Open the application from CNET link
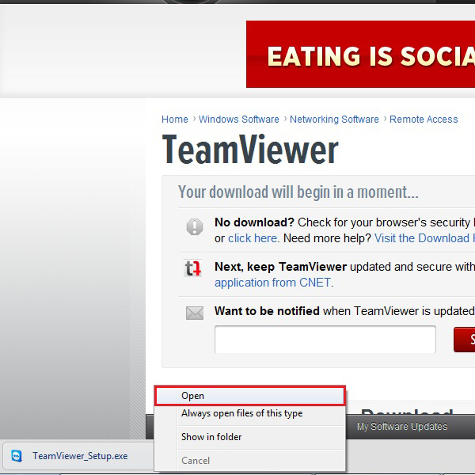 coord(272,283)
